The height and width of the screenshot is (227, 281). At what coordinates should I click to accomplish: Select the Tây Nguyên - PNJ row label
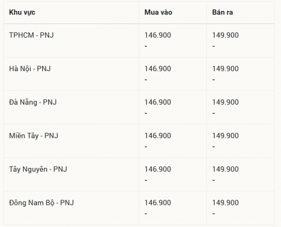pos(38,169)
